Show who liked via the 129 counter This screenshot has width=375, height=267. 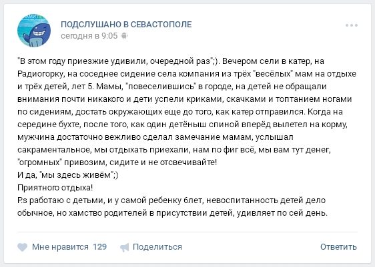click(99, 247)
